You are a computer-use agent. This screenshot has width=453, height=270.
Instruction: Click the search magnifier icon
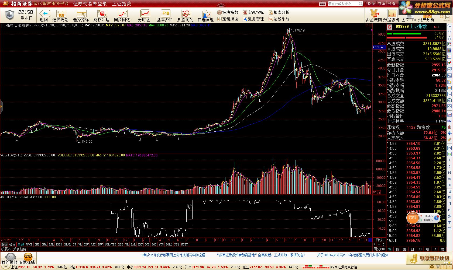[x=361, y=4]
